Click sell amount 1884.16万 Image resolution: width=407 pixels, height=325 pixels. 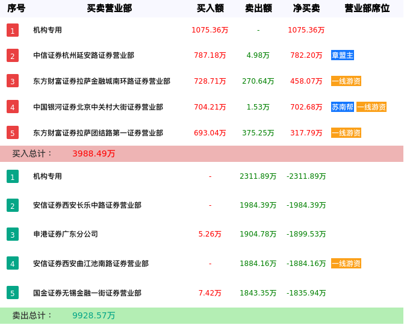coord(258,263)
